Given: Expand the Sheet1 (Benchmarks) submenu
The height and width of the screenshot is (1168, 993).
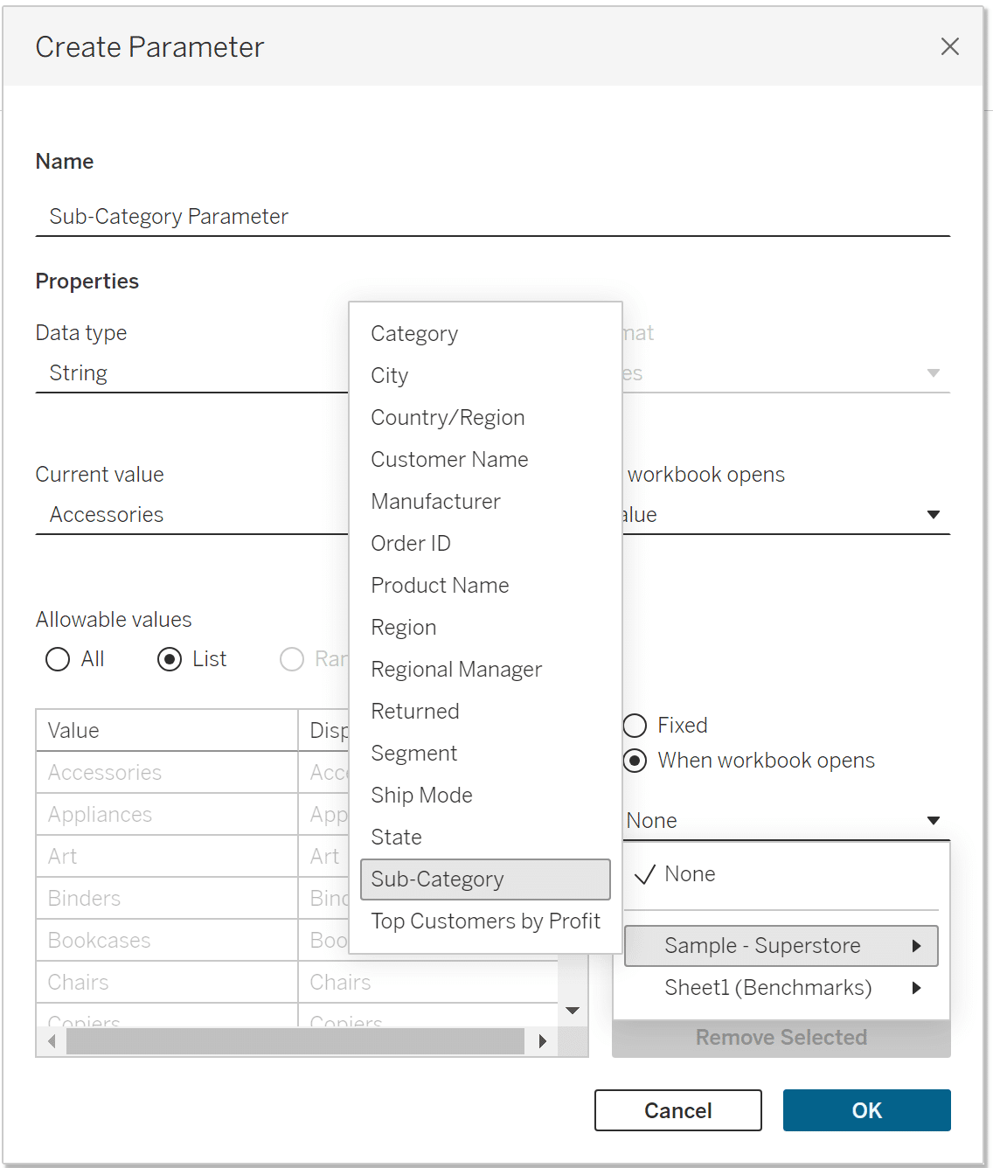Looking at the screenshot, I should click(781, 988).
